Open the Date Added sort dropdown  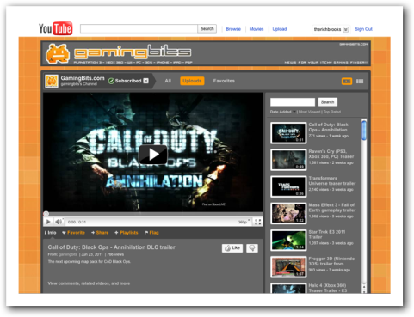click(283, 112)
